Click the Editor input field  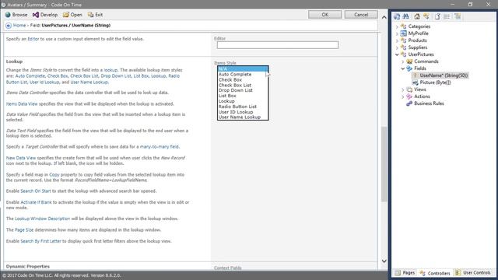tap(278, 45)
